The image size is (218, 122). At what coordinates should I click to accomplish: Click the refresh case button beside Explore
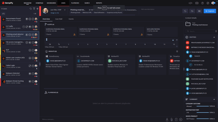[185, 11]
